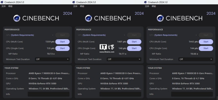Open the 帮助 menu in middle window
This screenshot has width=218, height=100.
(82, 6)
